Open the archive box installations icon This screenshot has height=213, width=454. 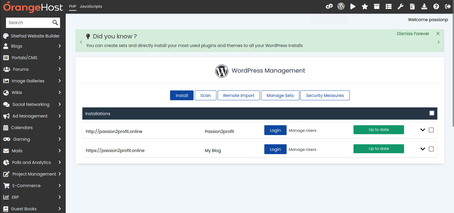(x=377, y=7)
